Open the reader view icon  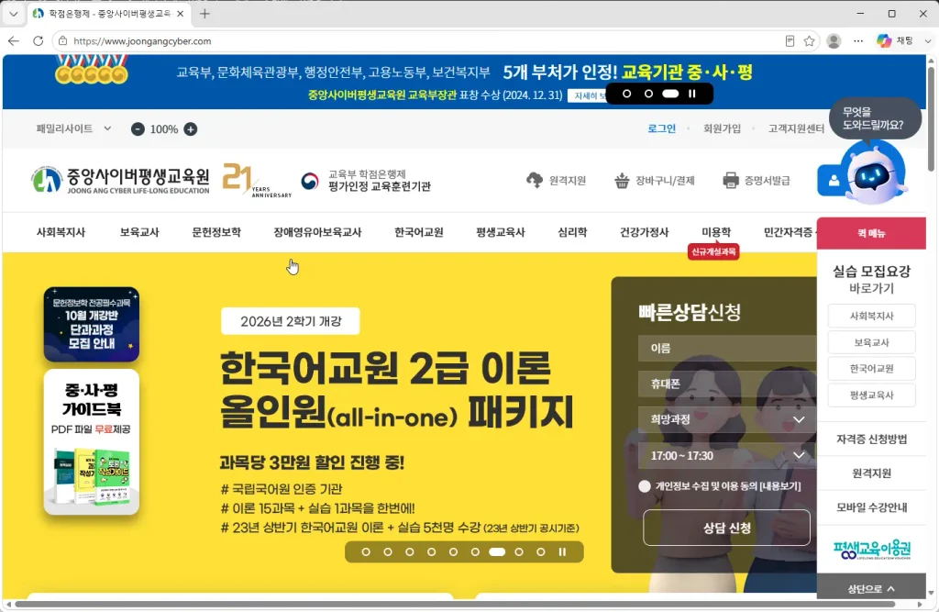(790, 40)
